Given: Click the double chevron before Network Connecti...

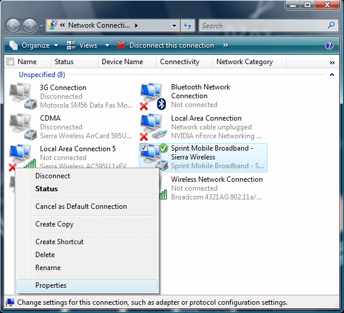Looking at the screenshot, I should 62,25.
